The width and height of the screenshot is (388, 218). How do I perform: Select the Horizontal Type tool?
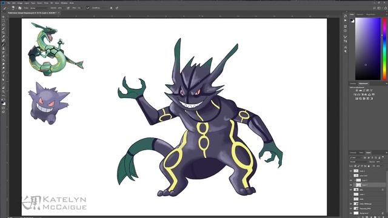(3, 75)
